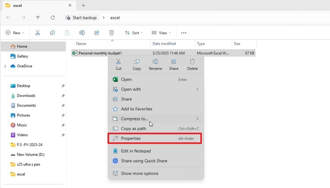
Task: Go forward with the right arrow
Action: [x=23, y=18]
